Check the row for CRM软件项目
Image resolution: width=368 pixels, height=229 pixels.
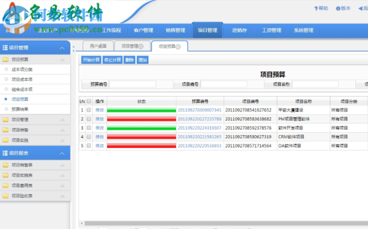click(x=89, y=136)
